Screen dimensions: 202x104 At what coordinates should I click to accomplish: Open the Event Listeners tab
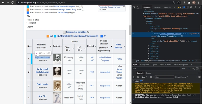[x=166, y=64]
